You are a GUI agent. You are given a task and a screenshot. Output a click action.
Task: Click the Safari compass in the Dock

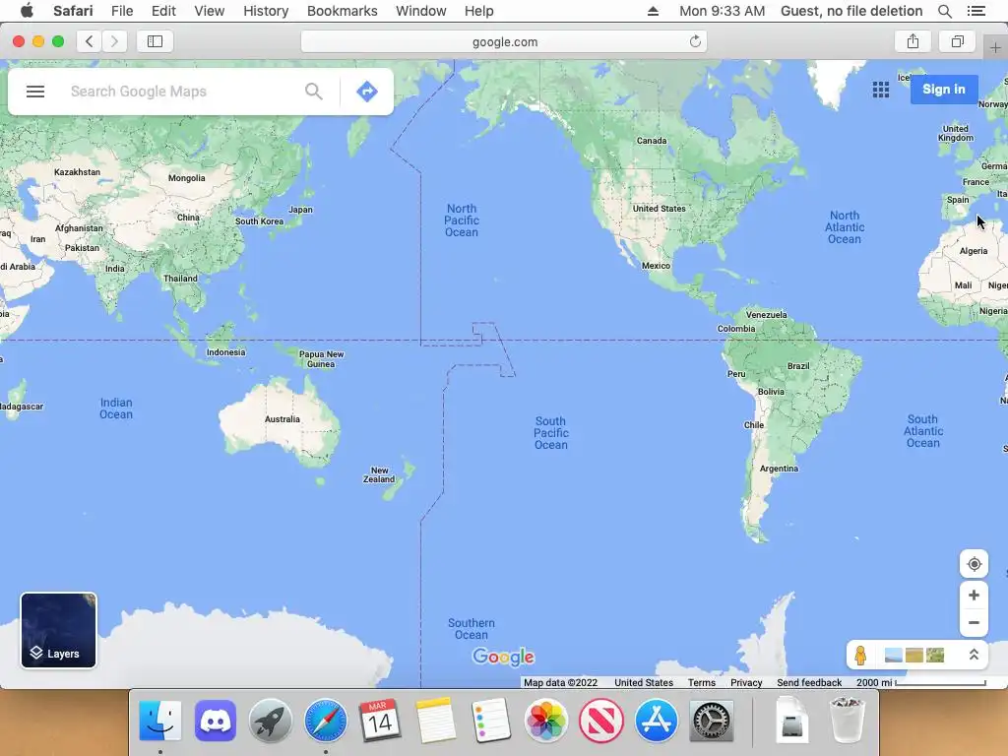point(325,721)
